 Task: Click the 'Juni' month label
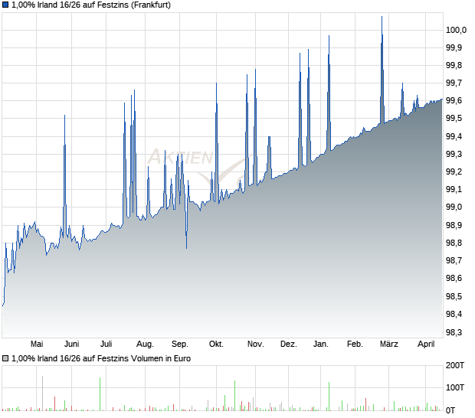click(72, 345)
